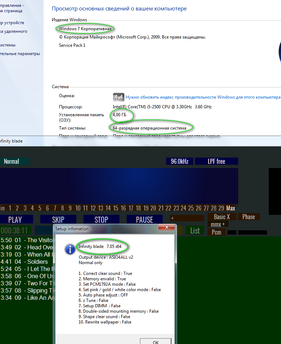Toggle the mmx + button
The width and height of the screenshot is (281, 344).
pos(218,225)
